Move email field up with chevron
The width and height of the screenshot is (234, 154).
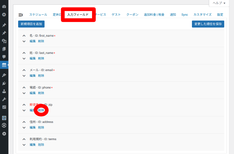tap(24, 70)
